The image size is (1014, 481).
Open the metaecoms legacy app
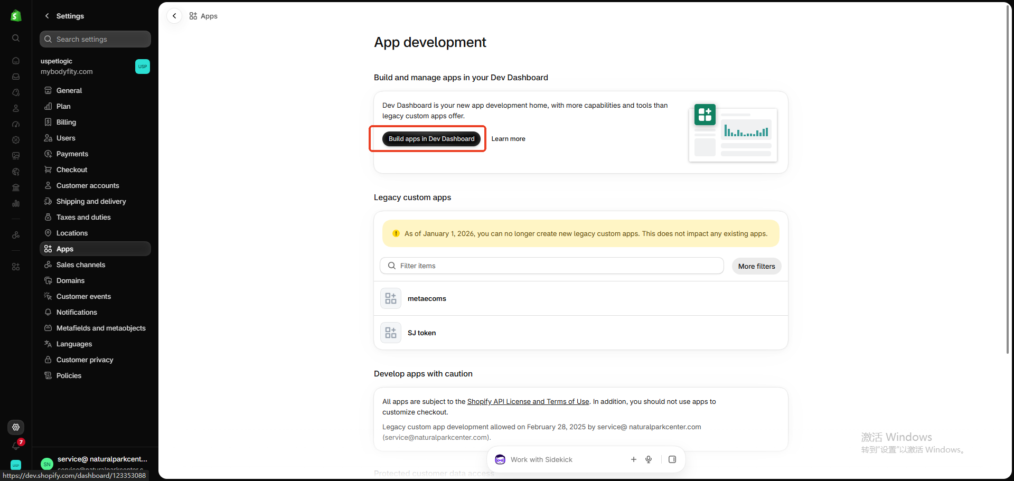coord(581,298)
